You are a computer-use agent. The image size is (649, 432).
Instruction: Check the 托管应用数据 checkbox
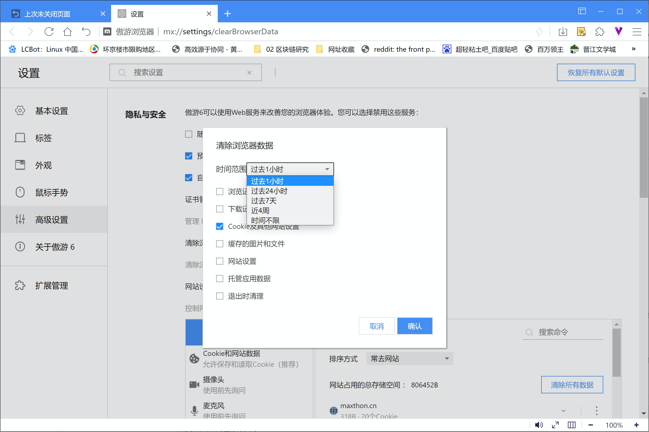[220, 279]
